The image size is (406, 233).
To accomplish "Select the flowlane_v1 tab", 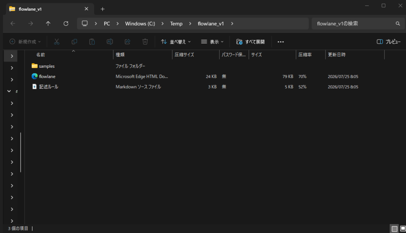I will pyautogui.click(x=50, y=9).
